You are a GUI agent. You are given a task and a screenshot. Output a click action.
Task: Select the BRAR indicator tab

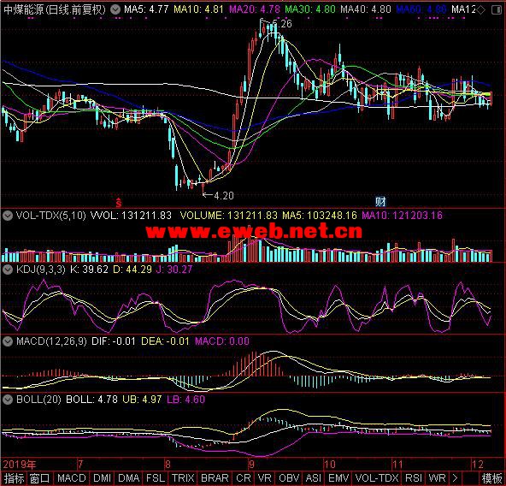(x=215, y=478)
